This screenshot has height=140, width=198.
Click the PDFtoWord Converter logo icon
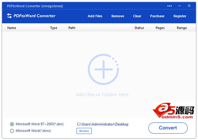[x=9, y=16]
